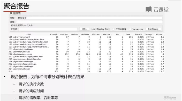Sort by the Average column header
The image size is (182, 101).
coord(64,35)
